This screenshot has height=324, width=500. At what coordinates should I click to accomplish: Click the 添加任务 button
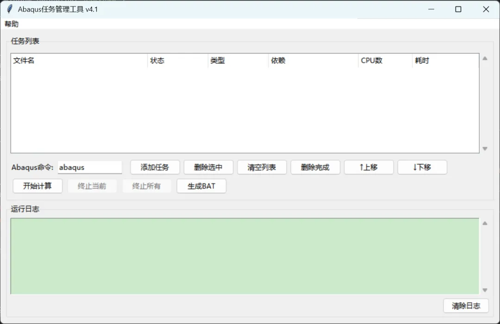coord(155,167)
